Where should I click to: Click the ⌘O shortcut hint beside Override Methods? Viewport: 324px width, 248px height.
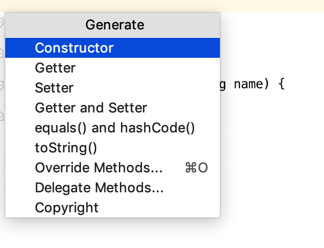[196, 168]
